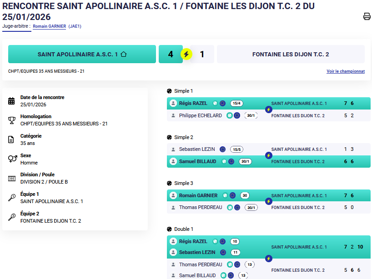372x279 pixels.
Task: Click the 30/1 ranking badge for Samuel BILLAUD in Simple 2
Action: click(x=245, y=161)
